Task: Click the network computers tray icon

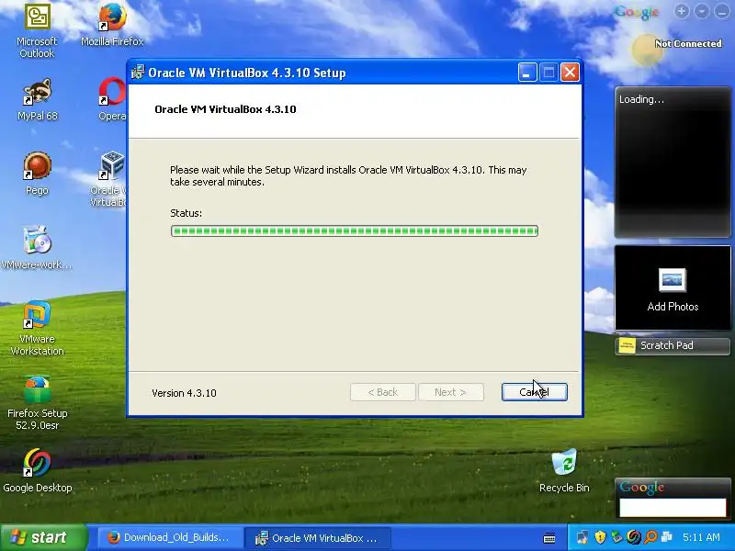Action: tap(583, 537)
